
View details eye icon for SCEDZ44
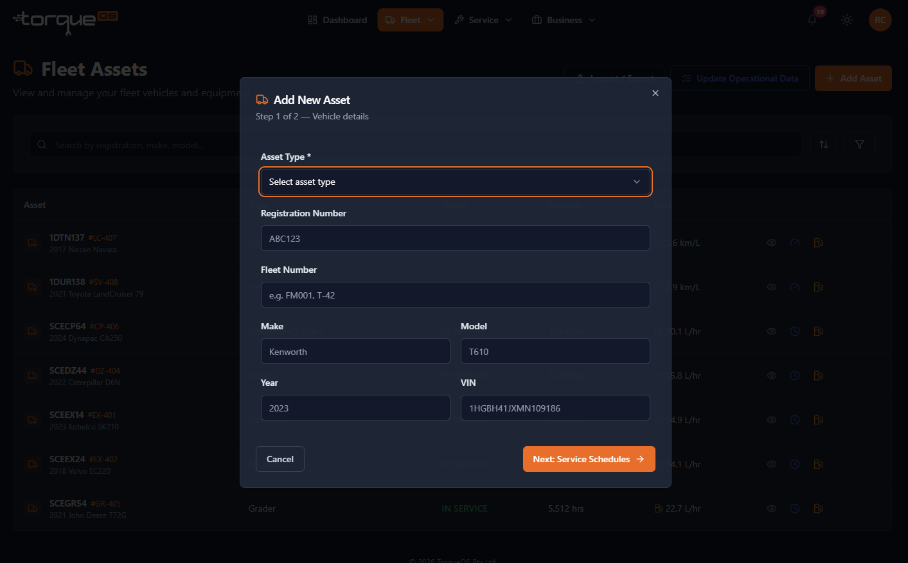point(772,376)
